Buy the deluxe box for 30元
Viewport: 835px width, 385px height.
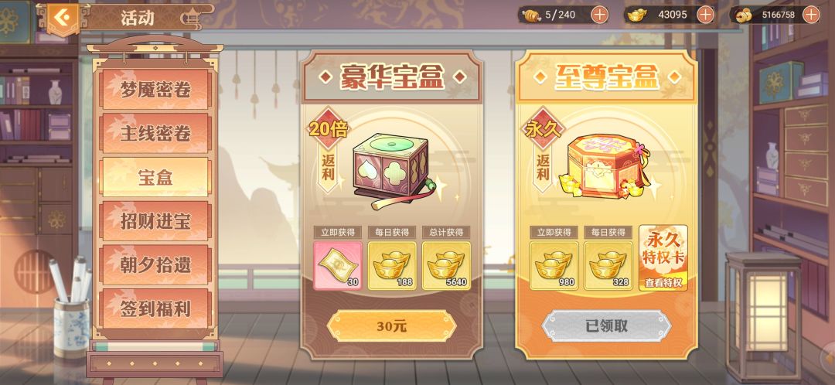click(x=391, y=326)
